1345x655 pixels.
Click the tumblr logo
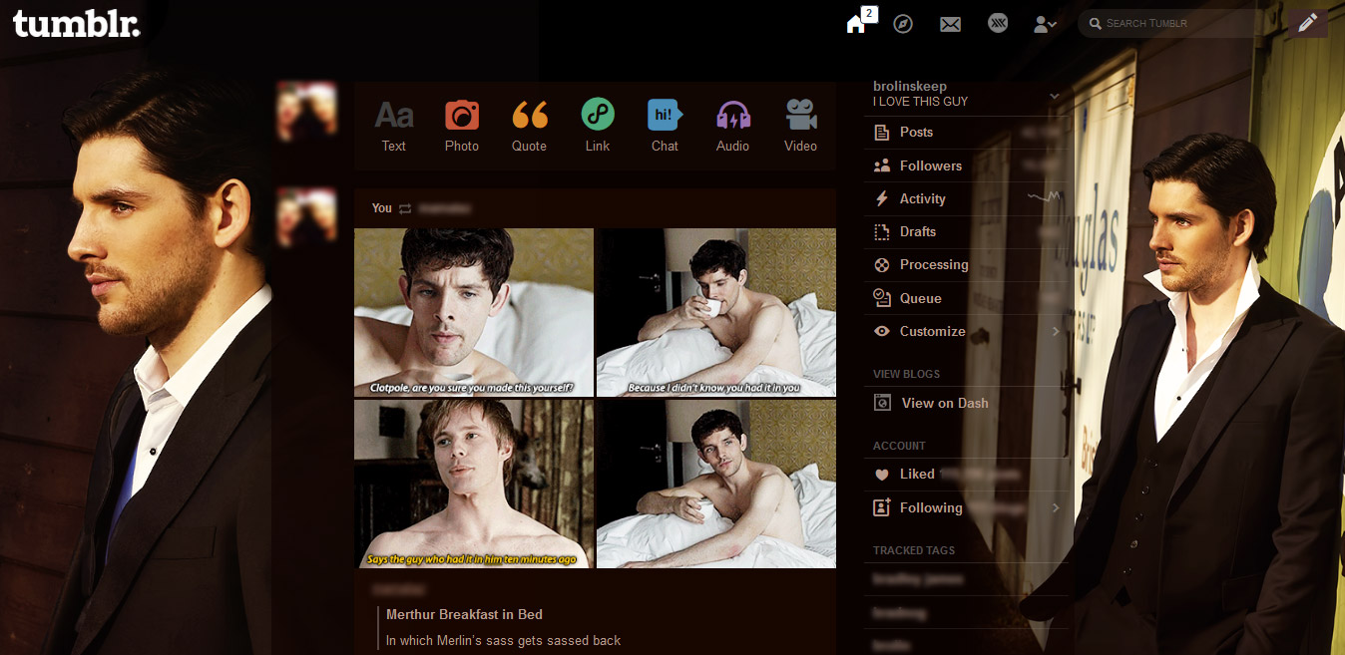coord(77,24)
